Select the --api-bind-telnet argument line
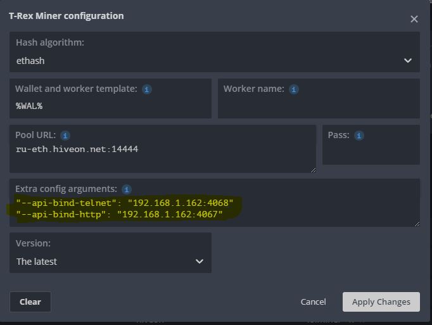 [x=125, y=203]
